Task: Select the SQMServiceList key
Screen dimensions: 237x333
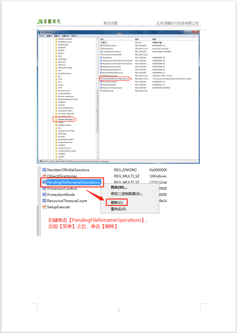Action: 65,125
